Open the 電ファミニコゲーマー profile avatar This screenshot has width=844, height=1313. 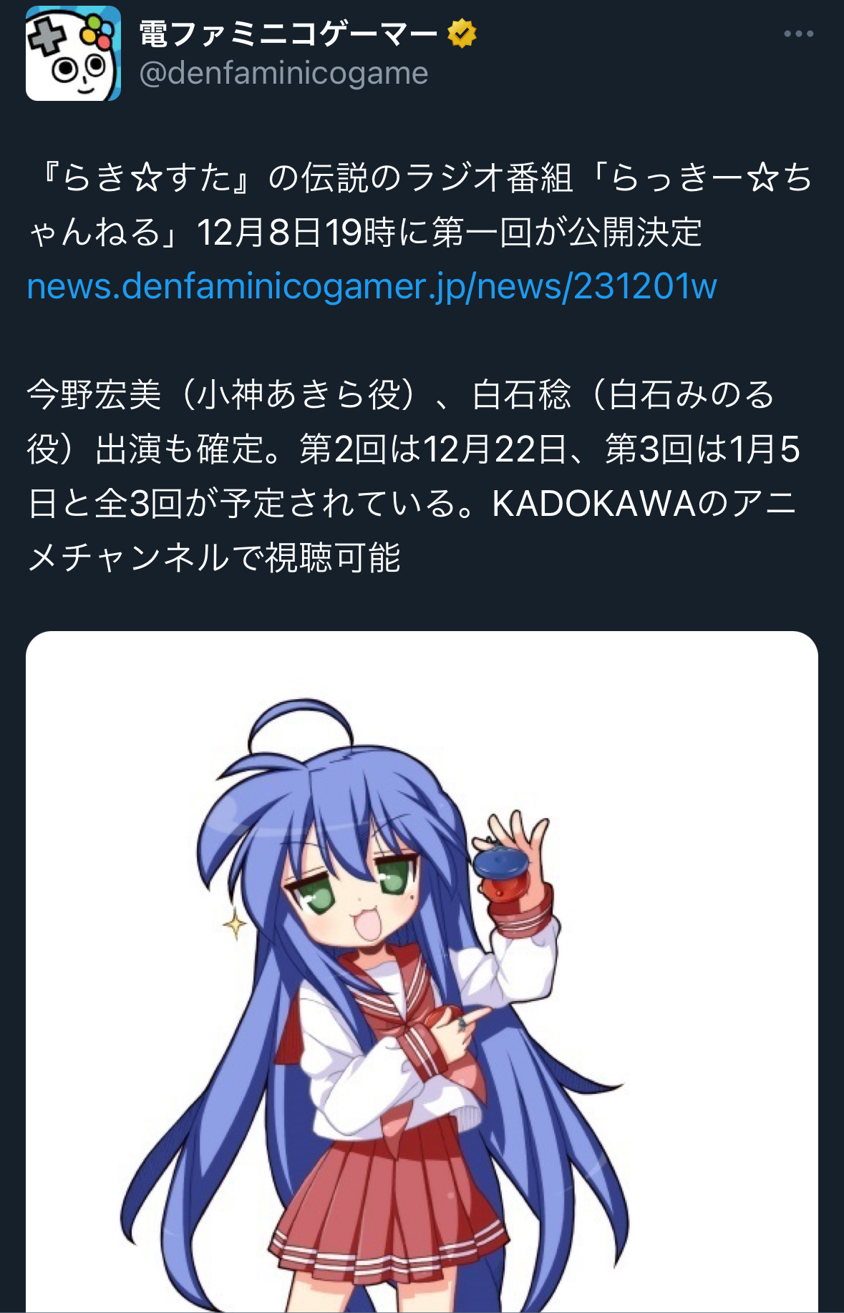73,54
